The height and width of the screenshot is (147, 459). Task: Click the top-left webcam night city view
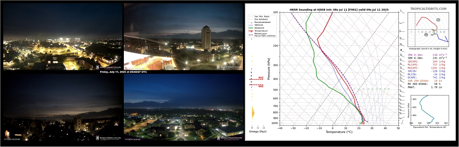pyautogui.click(x=63, y=36)
